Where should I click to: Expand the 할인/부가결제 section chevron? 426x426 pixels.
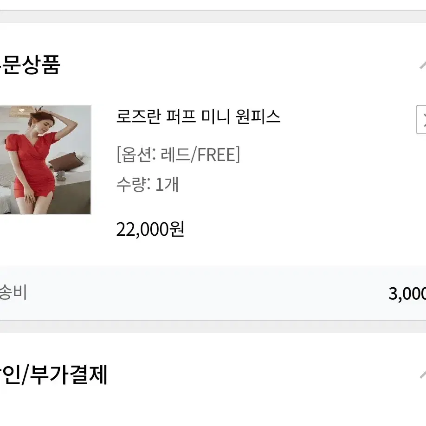click(423, 374)
